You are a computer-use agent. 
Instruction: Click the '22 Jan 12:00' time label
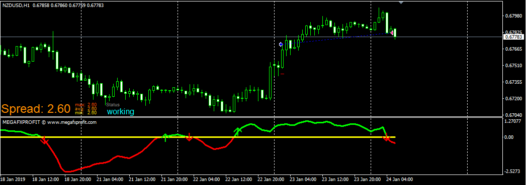click(239, 179)
